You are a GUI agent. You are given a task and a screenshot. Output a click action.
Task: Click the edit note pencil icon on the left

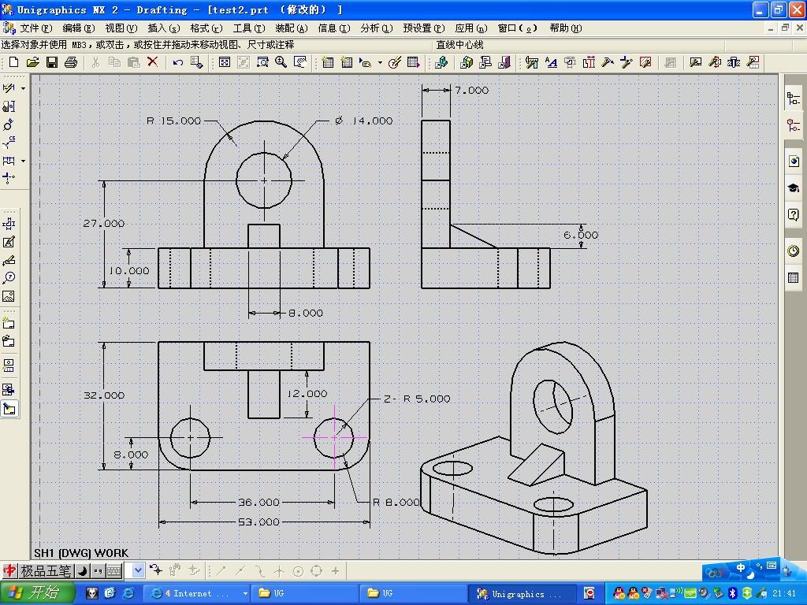(9, 242)
